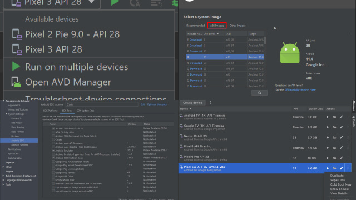Click the refresh button under system image table
The width and height of the screenshot is (356, 200).
260,93
